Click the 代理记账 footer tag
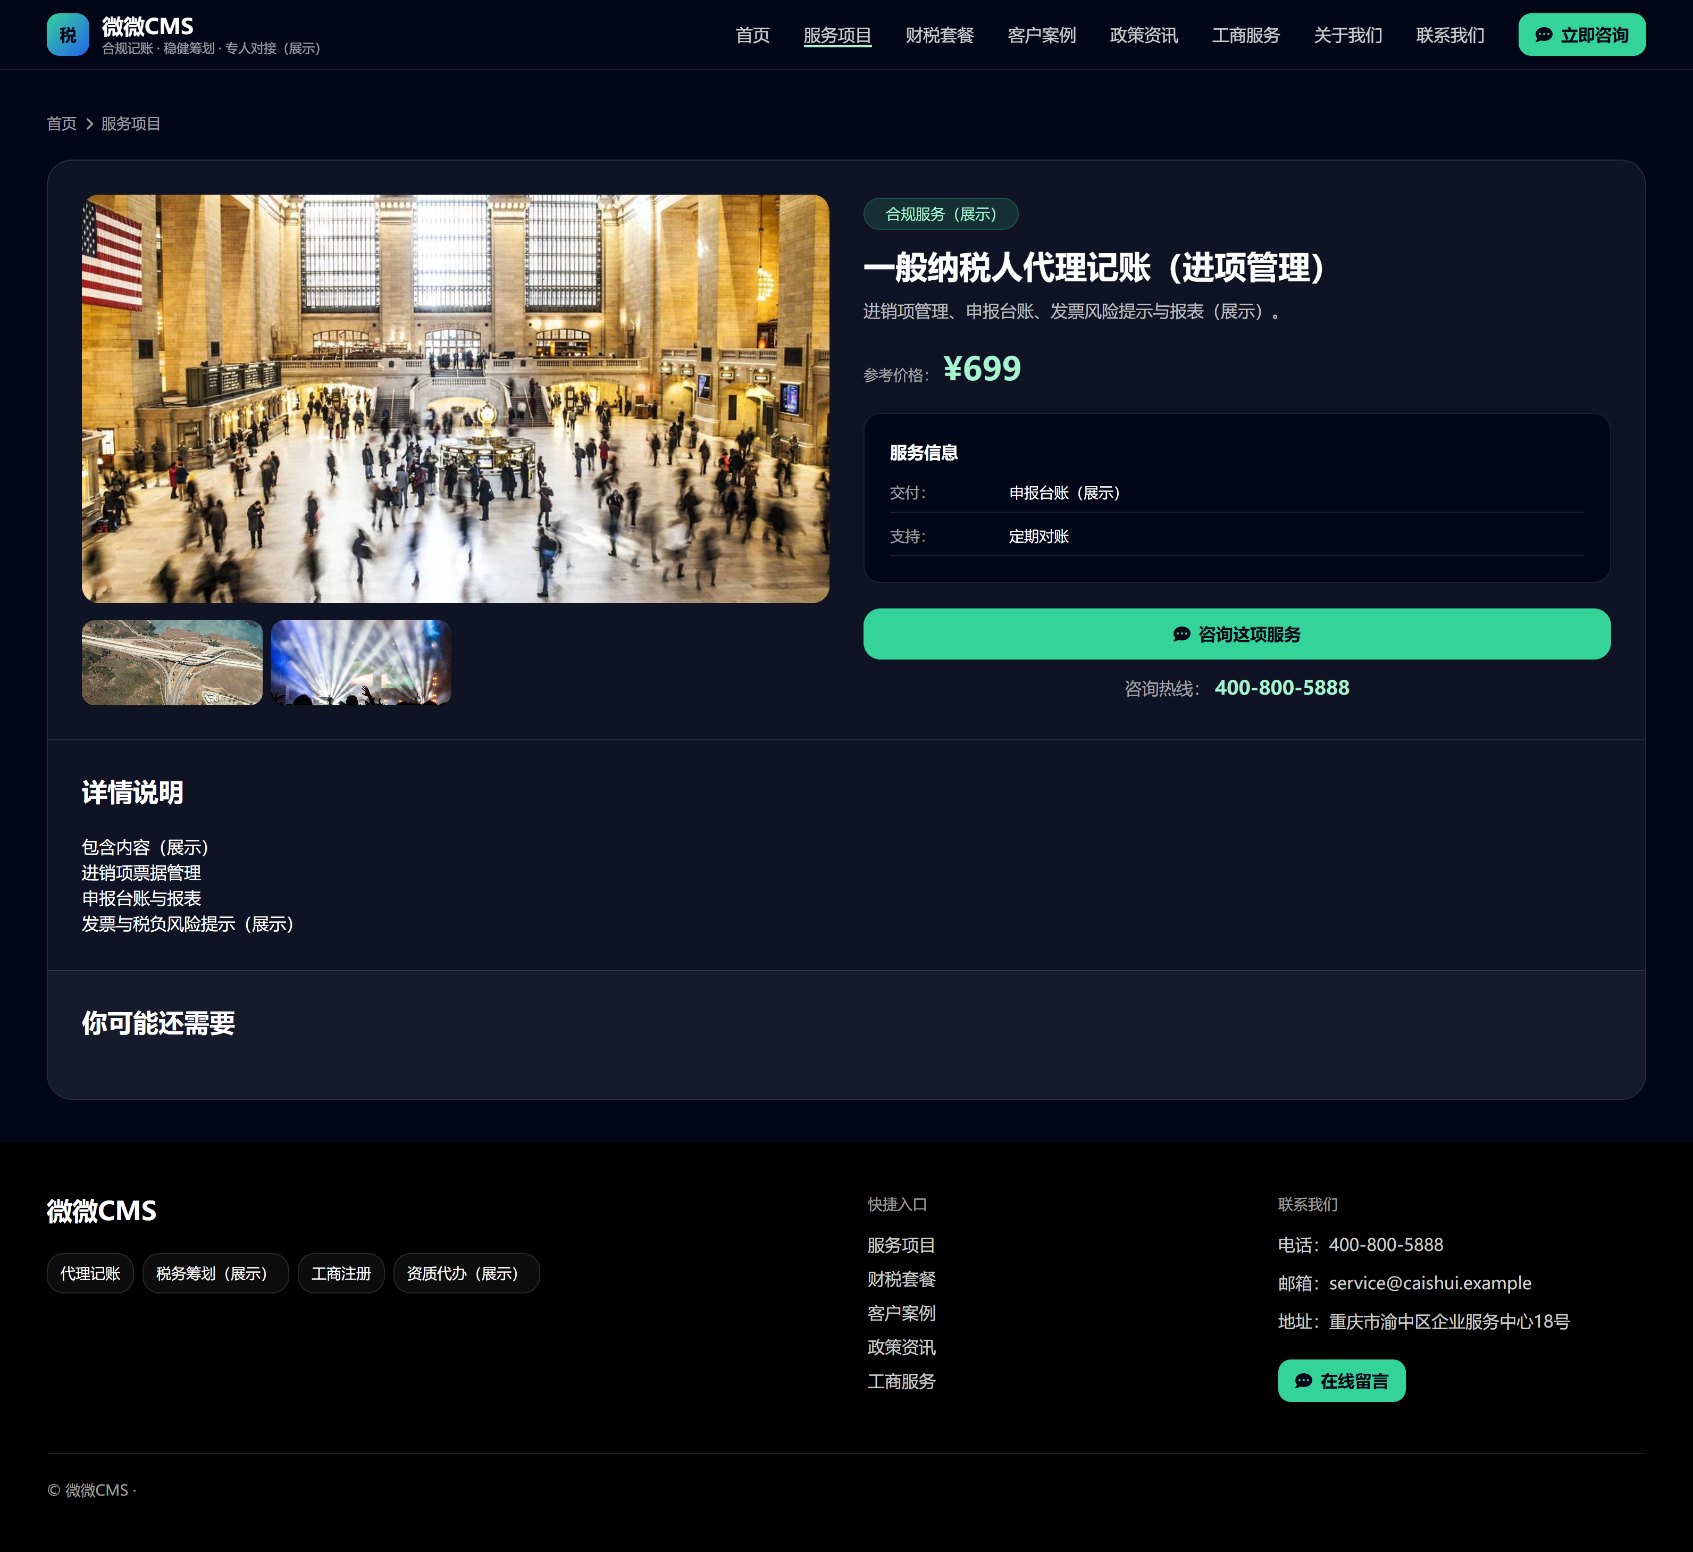 90,1273
